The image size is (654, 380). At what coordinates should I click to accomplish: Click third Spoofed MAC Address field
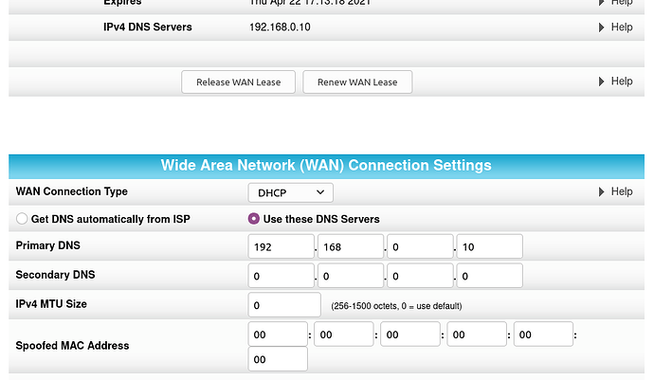click(410, 335)
